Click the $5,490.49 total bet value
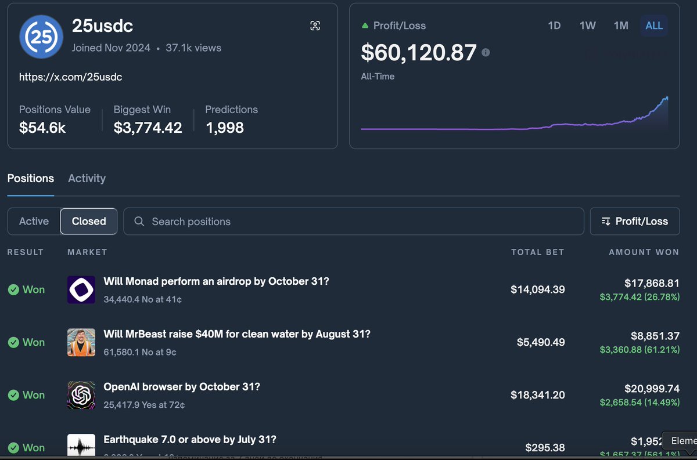697x460 pixels. coord(541,342)
